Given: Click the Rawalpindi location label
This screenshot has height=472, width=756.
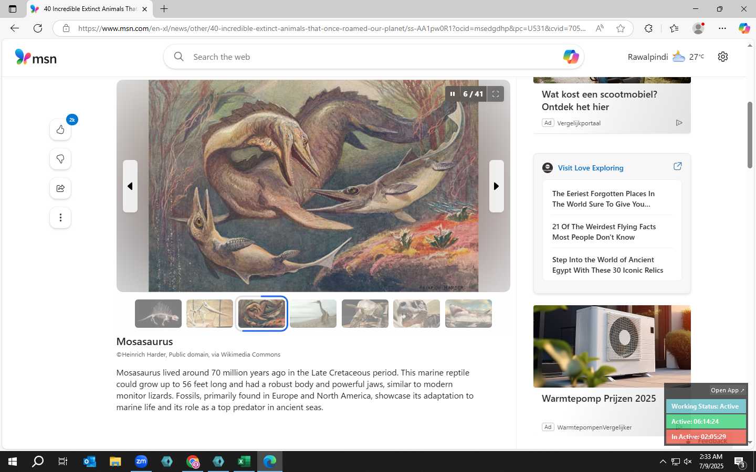Looking at the screenshot, I should point(648,57).
